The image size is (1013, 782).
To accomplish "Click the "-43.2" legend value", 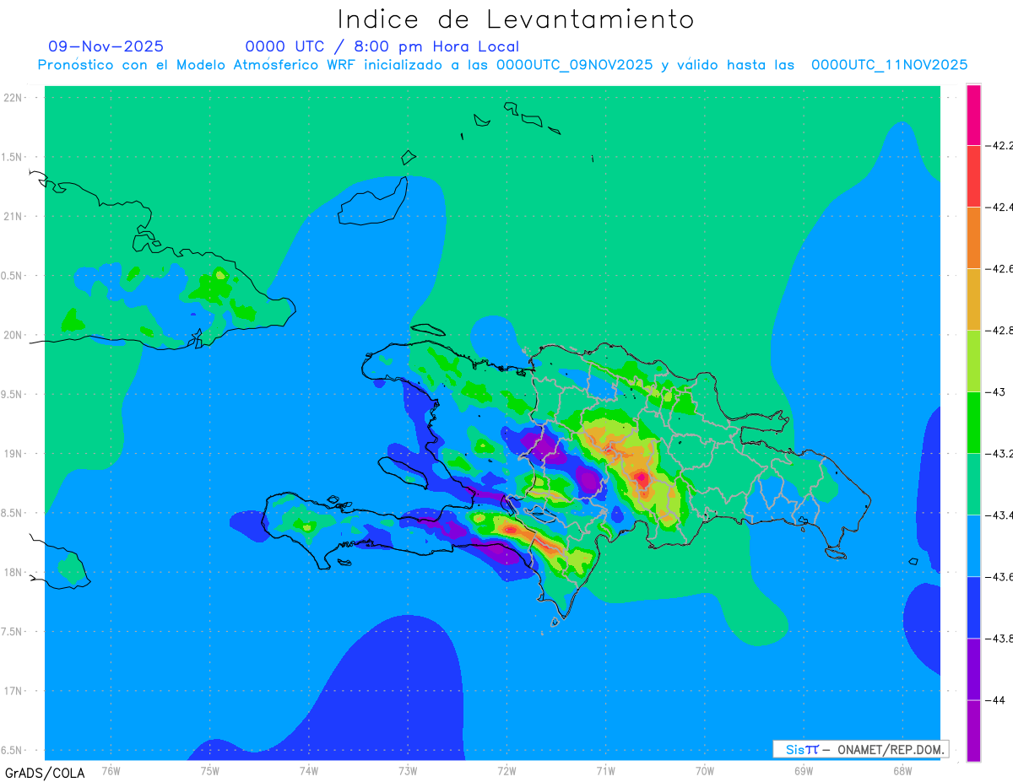I will [999, 454].
